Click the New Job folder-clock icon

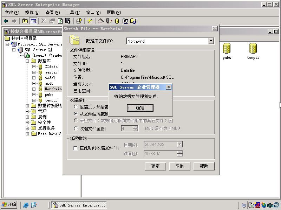click(133, 21)
